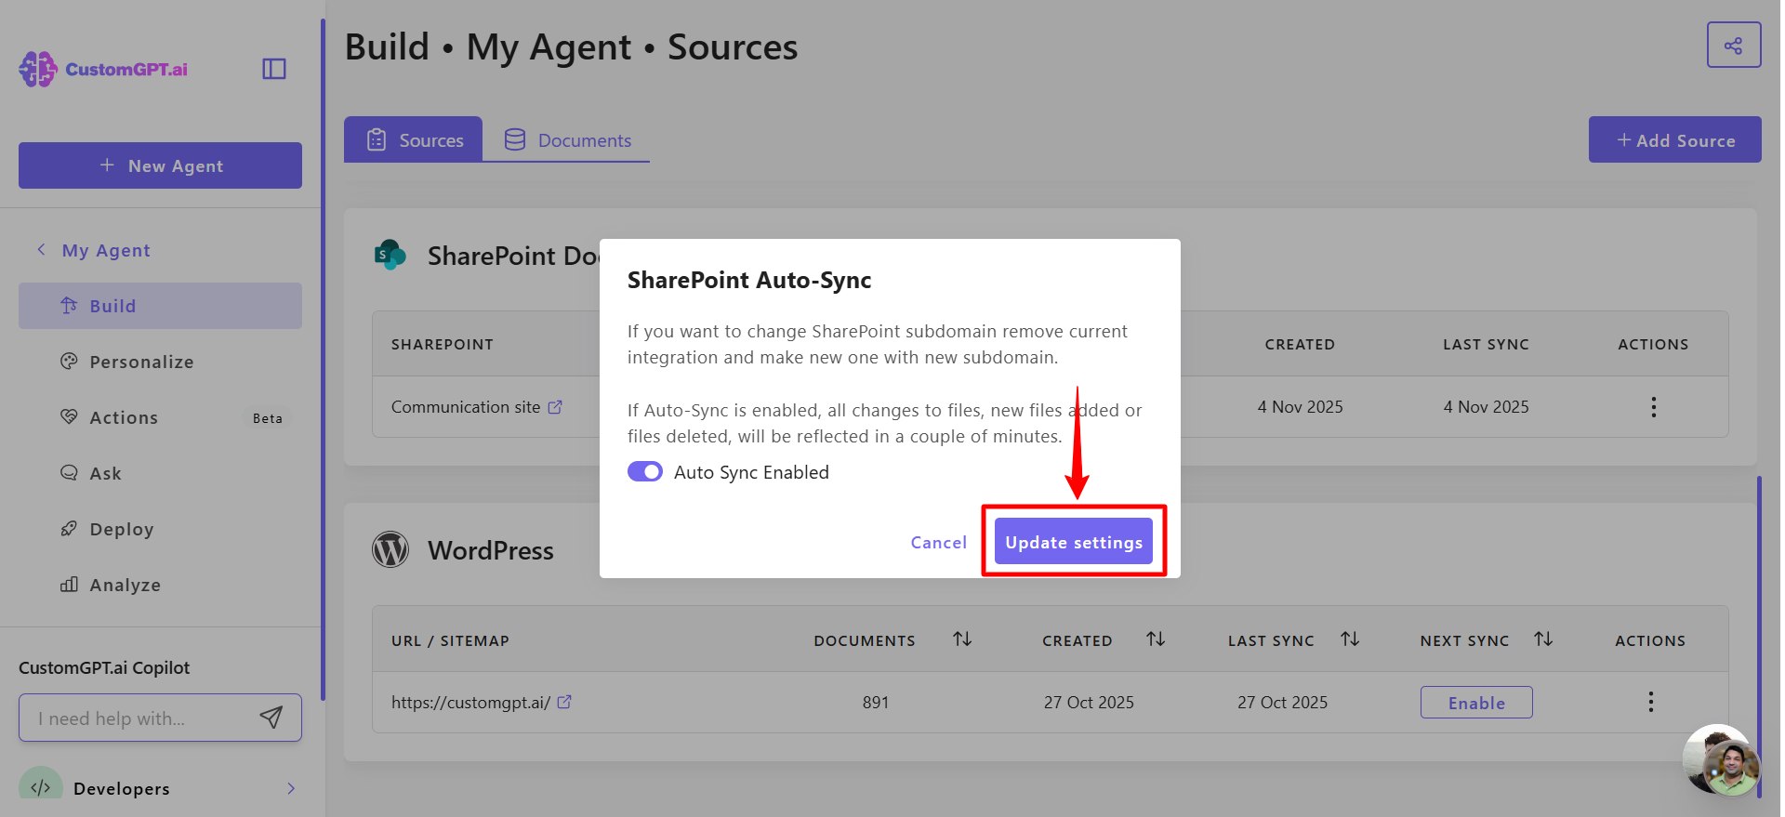Click Copilot 'I need help with...' field
The height and width of the screenshot is (817, 1785).
pyautogui.click(x=160, y=718)
